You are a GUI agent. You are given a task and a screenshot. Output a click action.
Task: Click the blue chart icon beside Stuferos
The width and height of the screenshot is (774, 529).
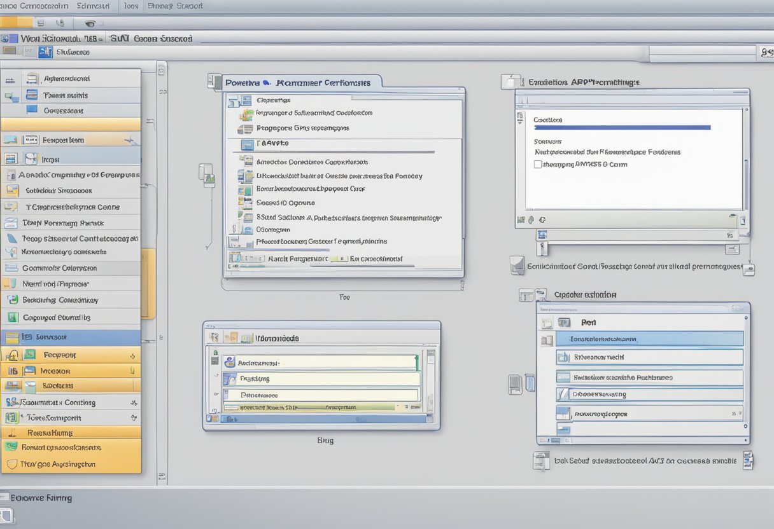[45, 53]
